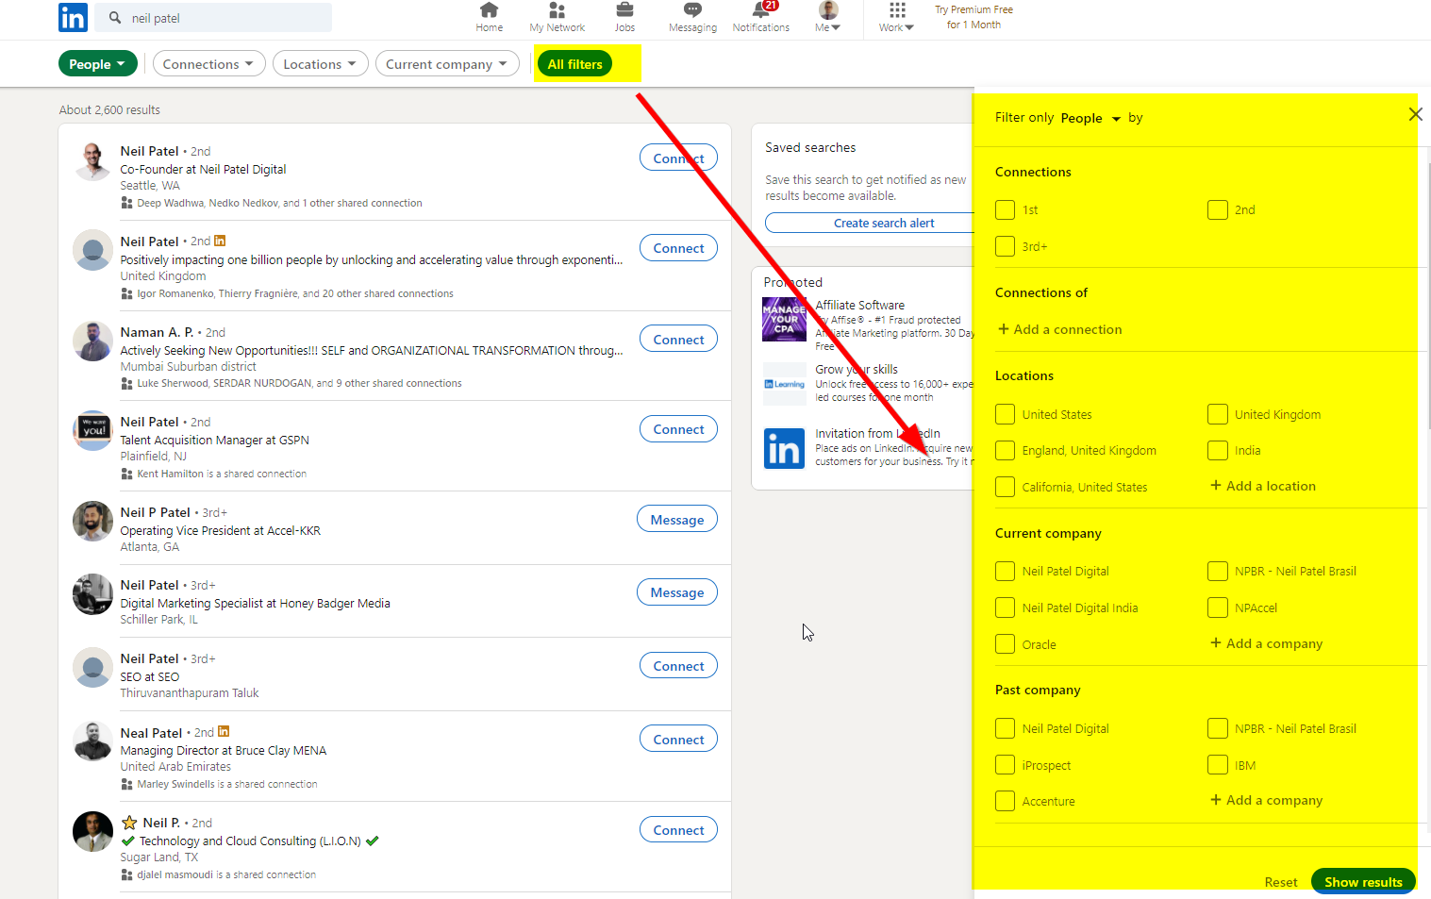Screen dimensions: 1431x899
Task: Open the Notifications bell icon
Action: pyautogui.click(x=761, y=10)
